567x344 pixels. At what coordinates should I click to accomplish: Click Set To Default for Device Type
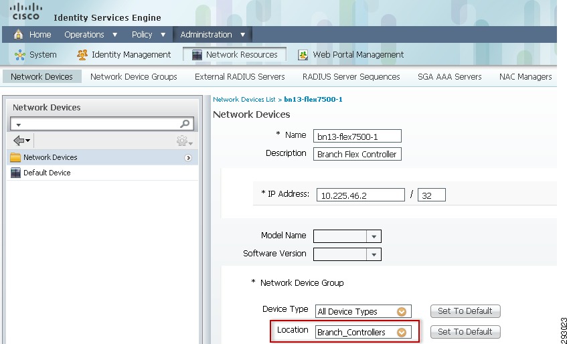pos(465,311)
